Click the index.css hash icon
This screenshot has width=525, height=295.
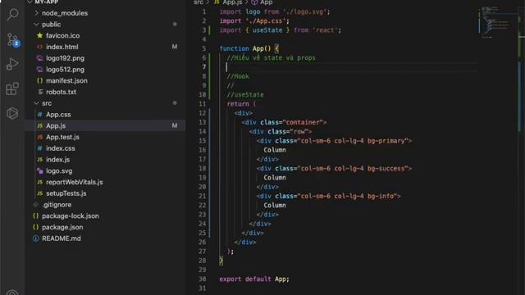click(40, 148)
